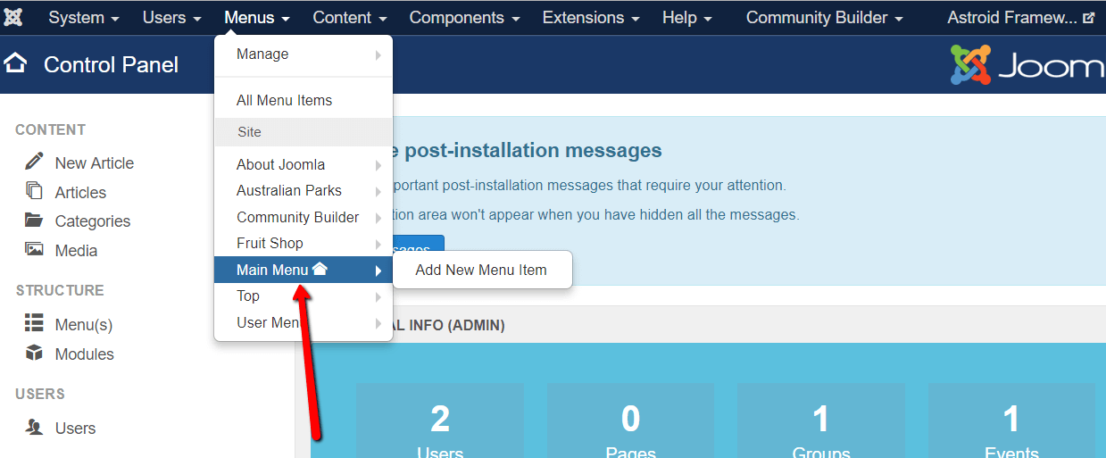The width and height of the screenshot is (1106, 458).
Task: Expand the Manage submenu arrow
Action: coord(378,55)
